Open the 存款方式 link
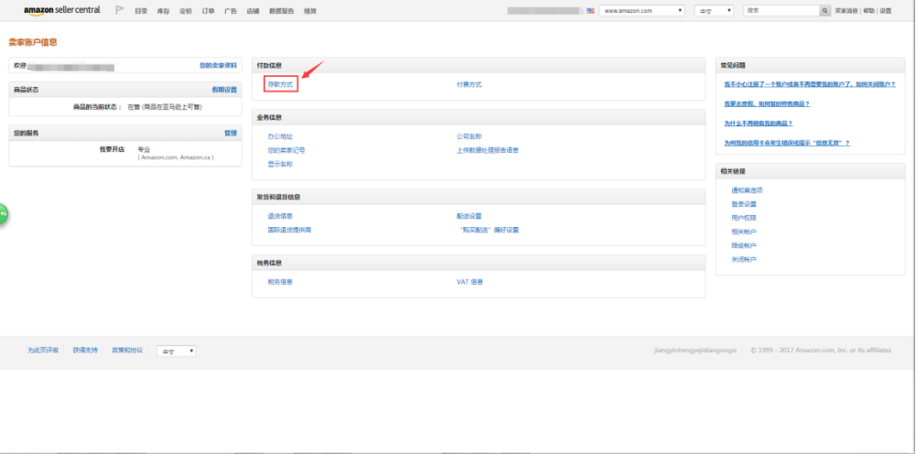Image resolution: width=916 pixels, height=454 pixels. tap(280, 84)
